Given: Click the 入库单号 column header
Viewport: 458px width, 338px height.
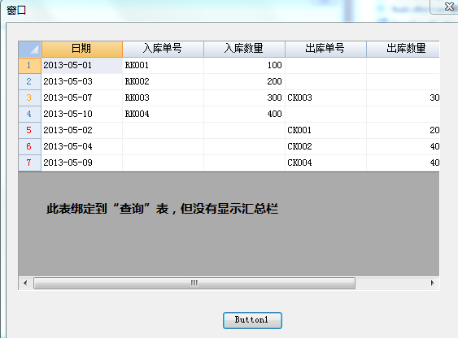Looking at the screenshot, I should pos(163,50).
